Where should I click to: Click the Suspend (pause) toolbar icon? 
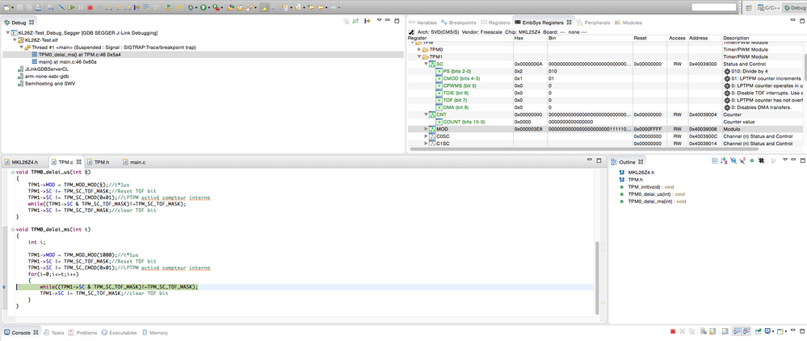81,8
